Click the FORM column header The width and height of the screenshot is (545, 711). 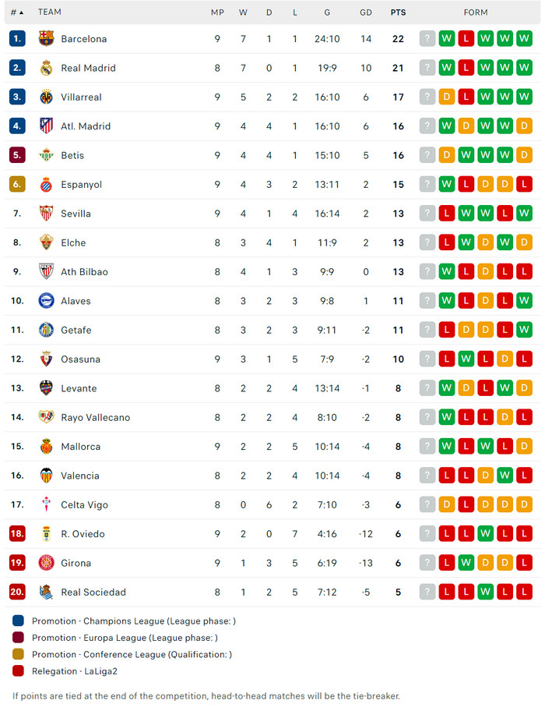coord(476,12)
